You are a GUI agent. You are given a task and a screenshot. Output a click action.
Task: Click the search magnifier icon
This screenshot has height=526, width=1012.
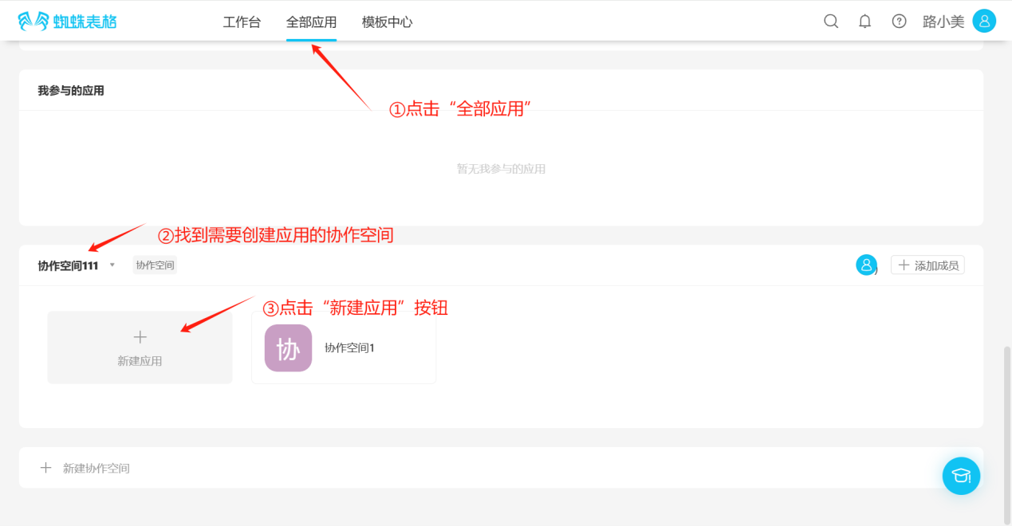pos(831,22)
